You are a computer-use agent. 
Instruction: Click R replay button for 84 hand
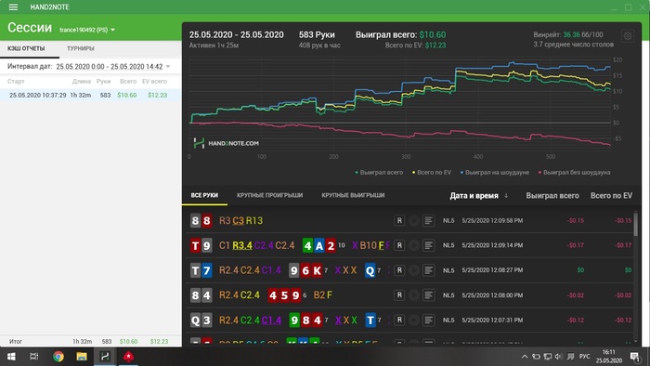pos(399,295)
